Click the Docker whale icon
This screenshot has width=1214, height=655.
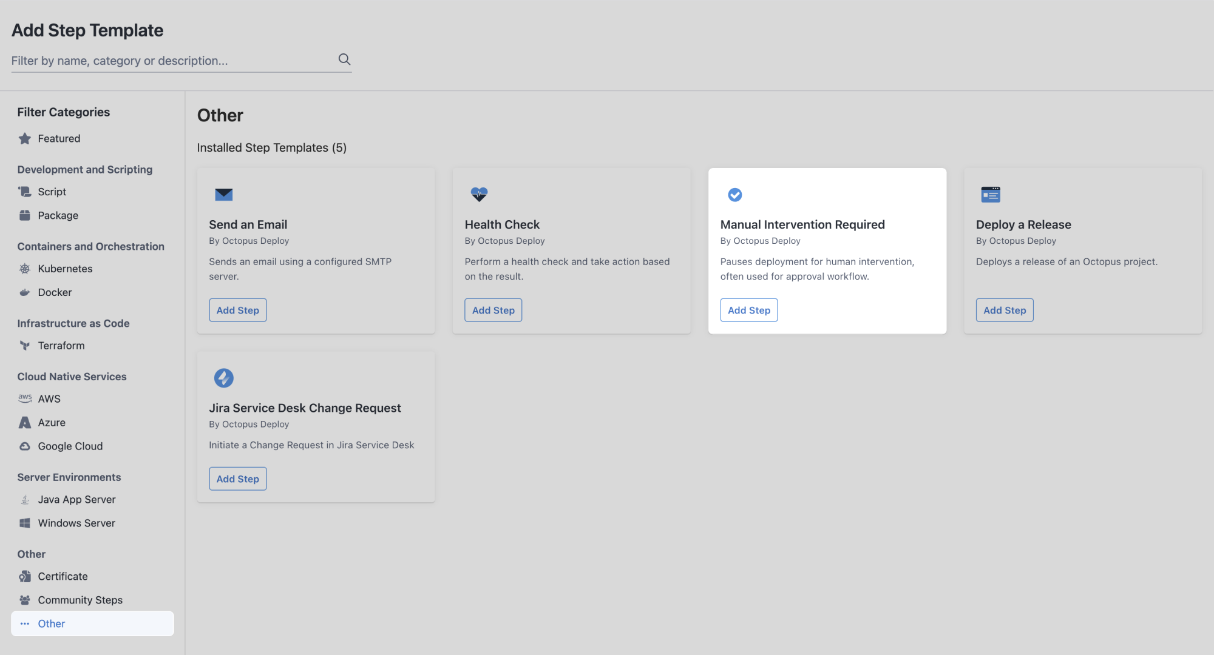[x=25, y=292]
